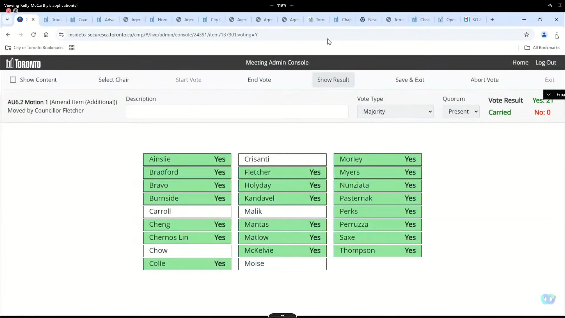Select Chernos Lin's vote tile
Viewport: 565px width, 318px height.
coord(187,238)
